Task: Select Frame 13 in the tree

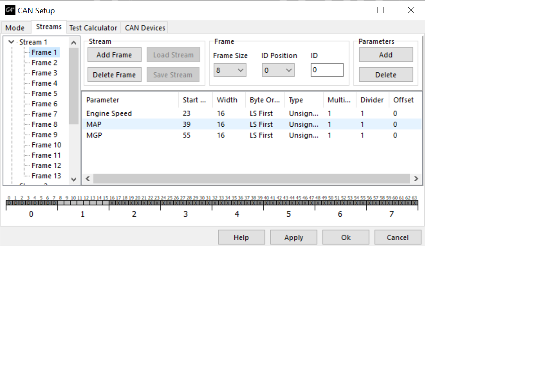Action: tap(46, 176)
